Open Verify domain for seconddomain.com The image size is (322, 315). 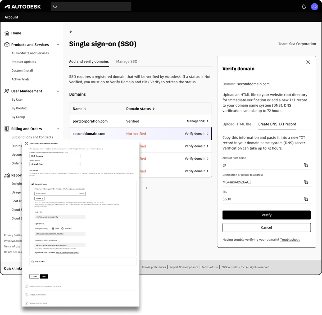pyautogui.click(x=197, y=134)
